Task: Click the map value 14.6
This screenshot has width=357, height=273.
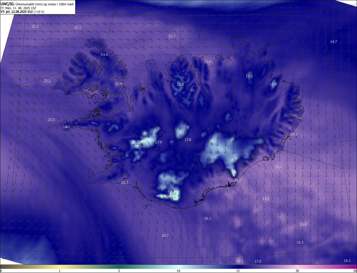Action: pyautogui.click(x=104, y=54)
